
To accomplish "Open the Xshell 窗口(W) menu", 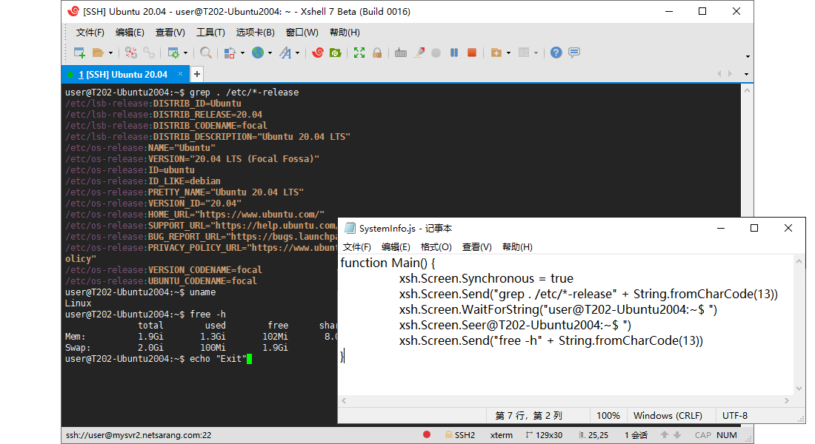I will (x=302, y=33).
